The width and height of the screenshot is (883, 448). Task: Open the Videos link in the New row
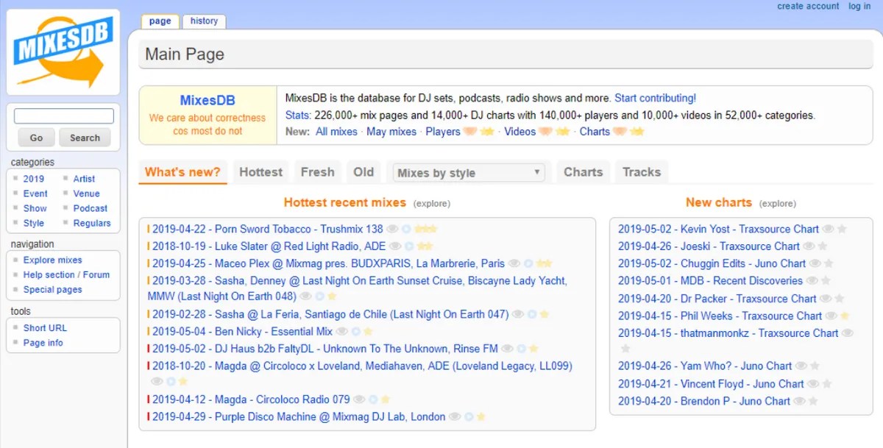(x=519, y=132)
